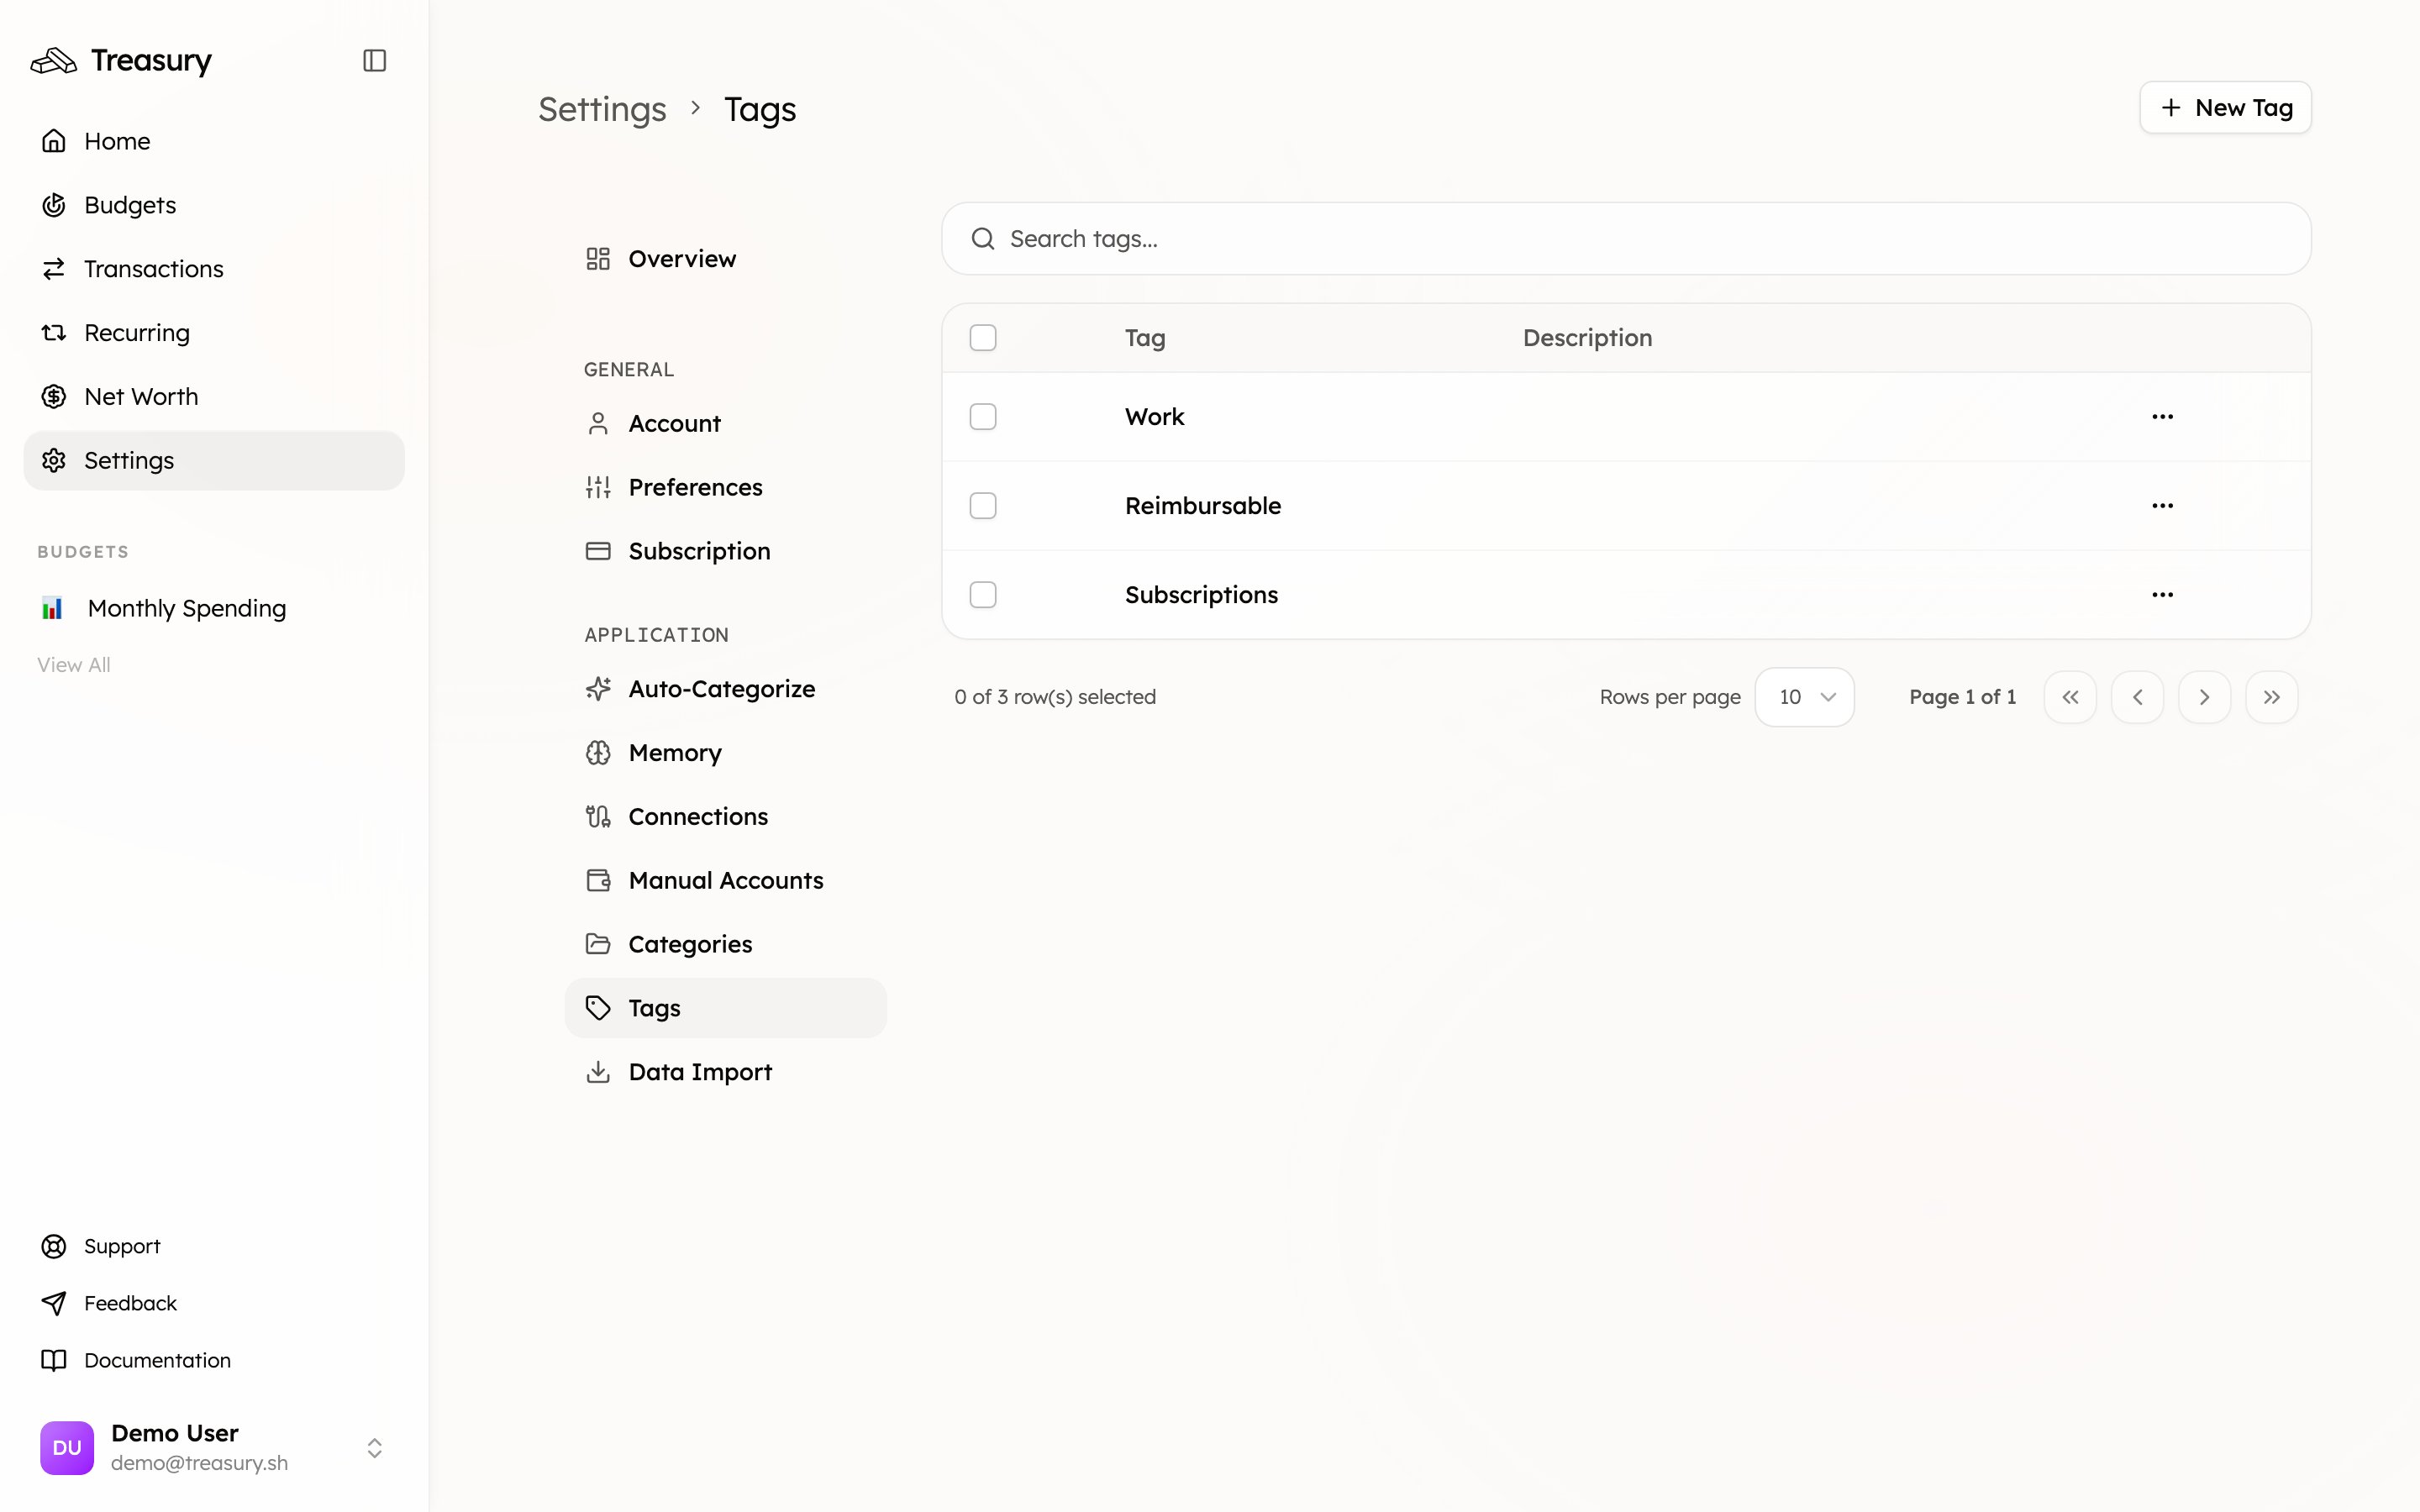2420x1512 pixels.
Task: Click the Categories folder icon
Action: [598, 944]
